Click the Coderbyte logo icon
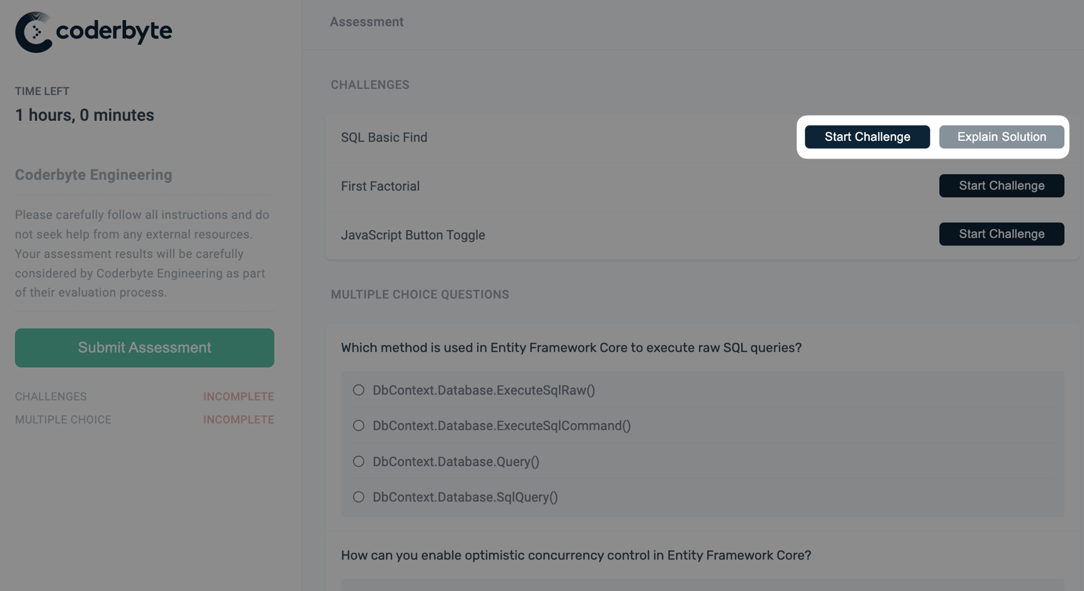The height and width of the screenshot is (591, 1084). point(34,31)
